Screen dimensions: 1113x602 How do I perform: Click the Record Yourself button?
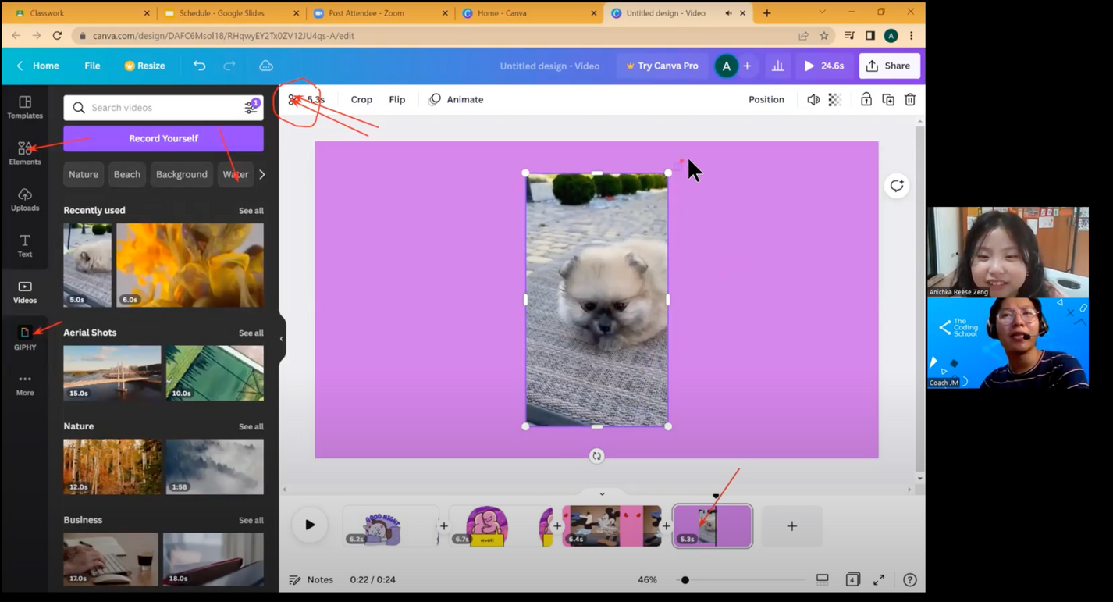point(163,137)
